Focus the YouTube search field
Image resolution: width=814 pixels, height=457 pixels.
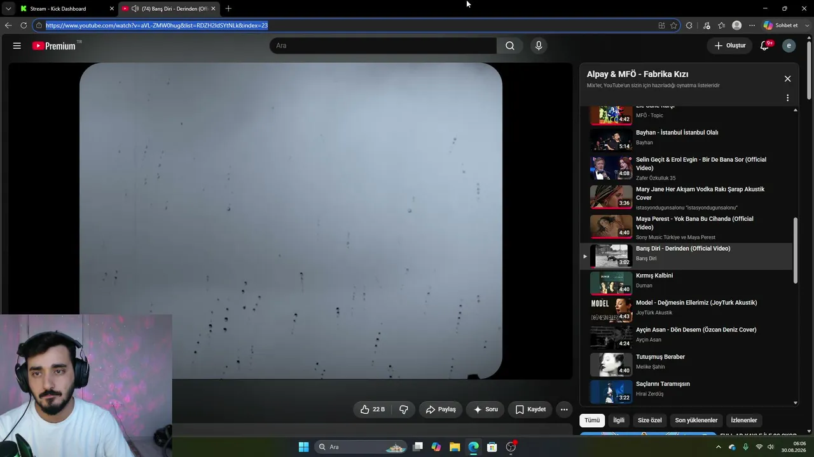383,46
